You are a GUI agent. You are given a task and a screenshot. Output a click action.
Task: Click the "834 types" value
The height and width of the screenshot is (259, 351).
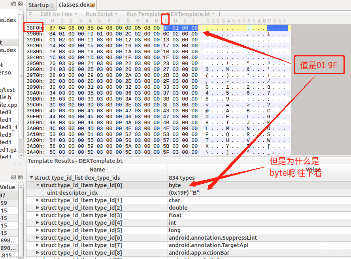tap(181, 178)
